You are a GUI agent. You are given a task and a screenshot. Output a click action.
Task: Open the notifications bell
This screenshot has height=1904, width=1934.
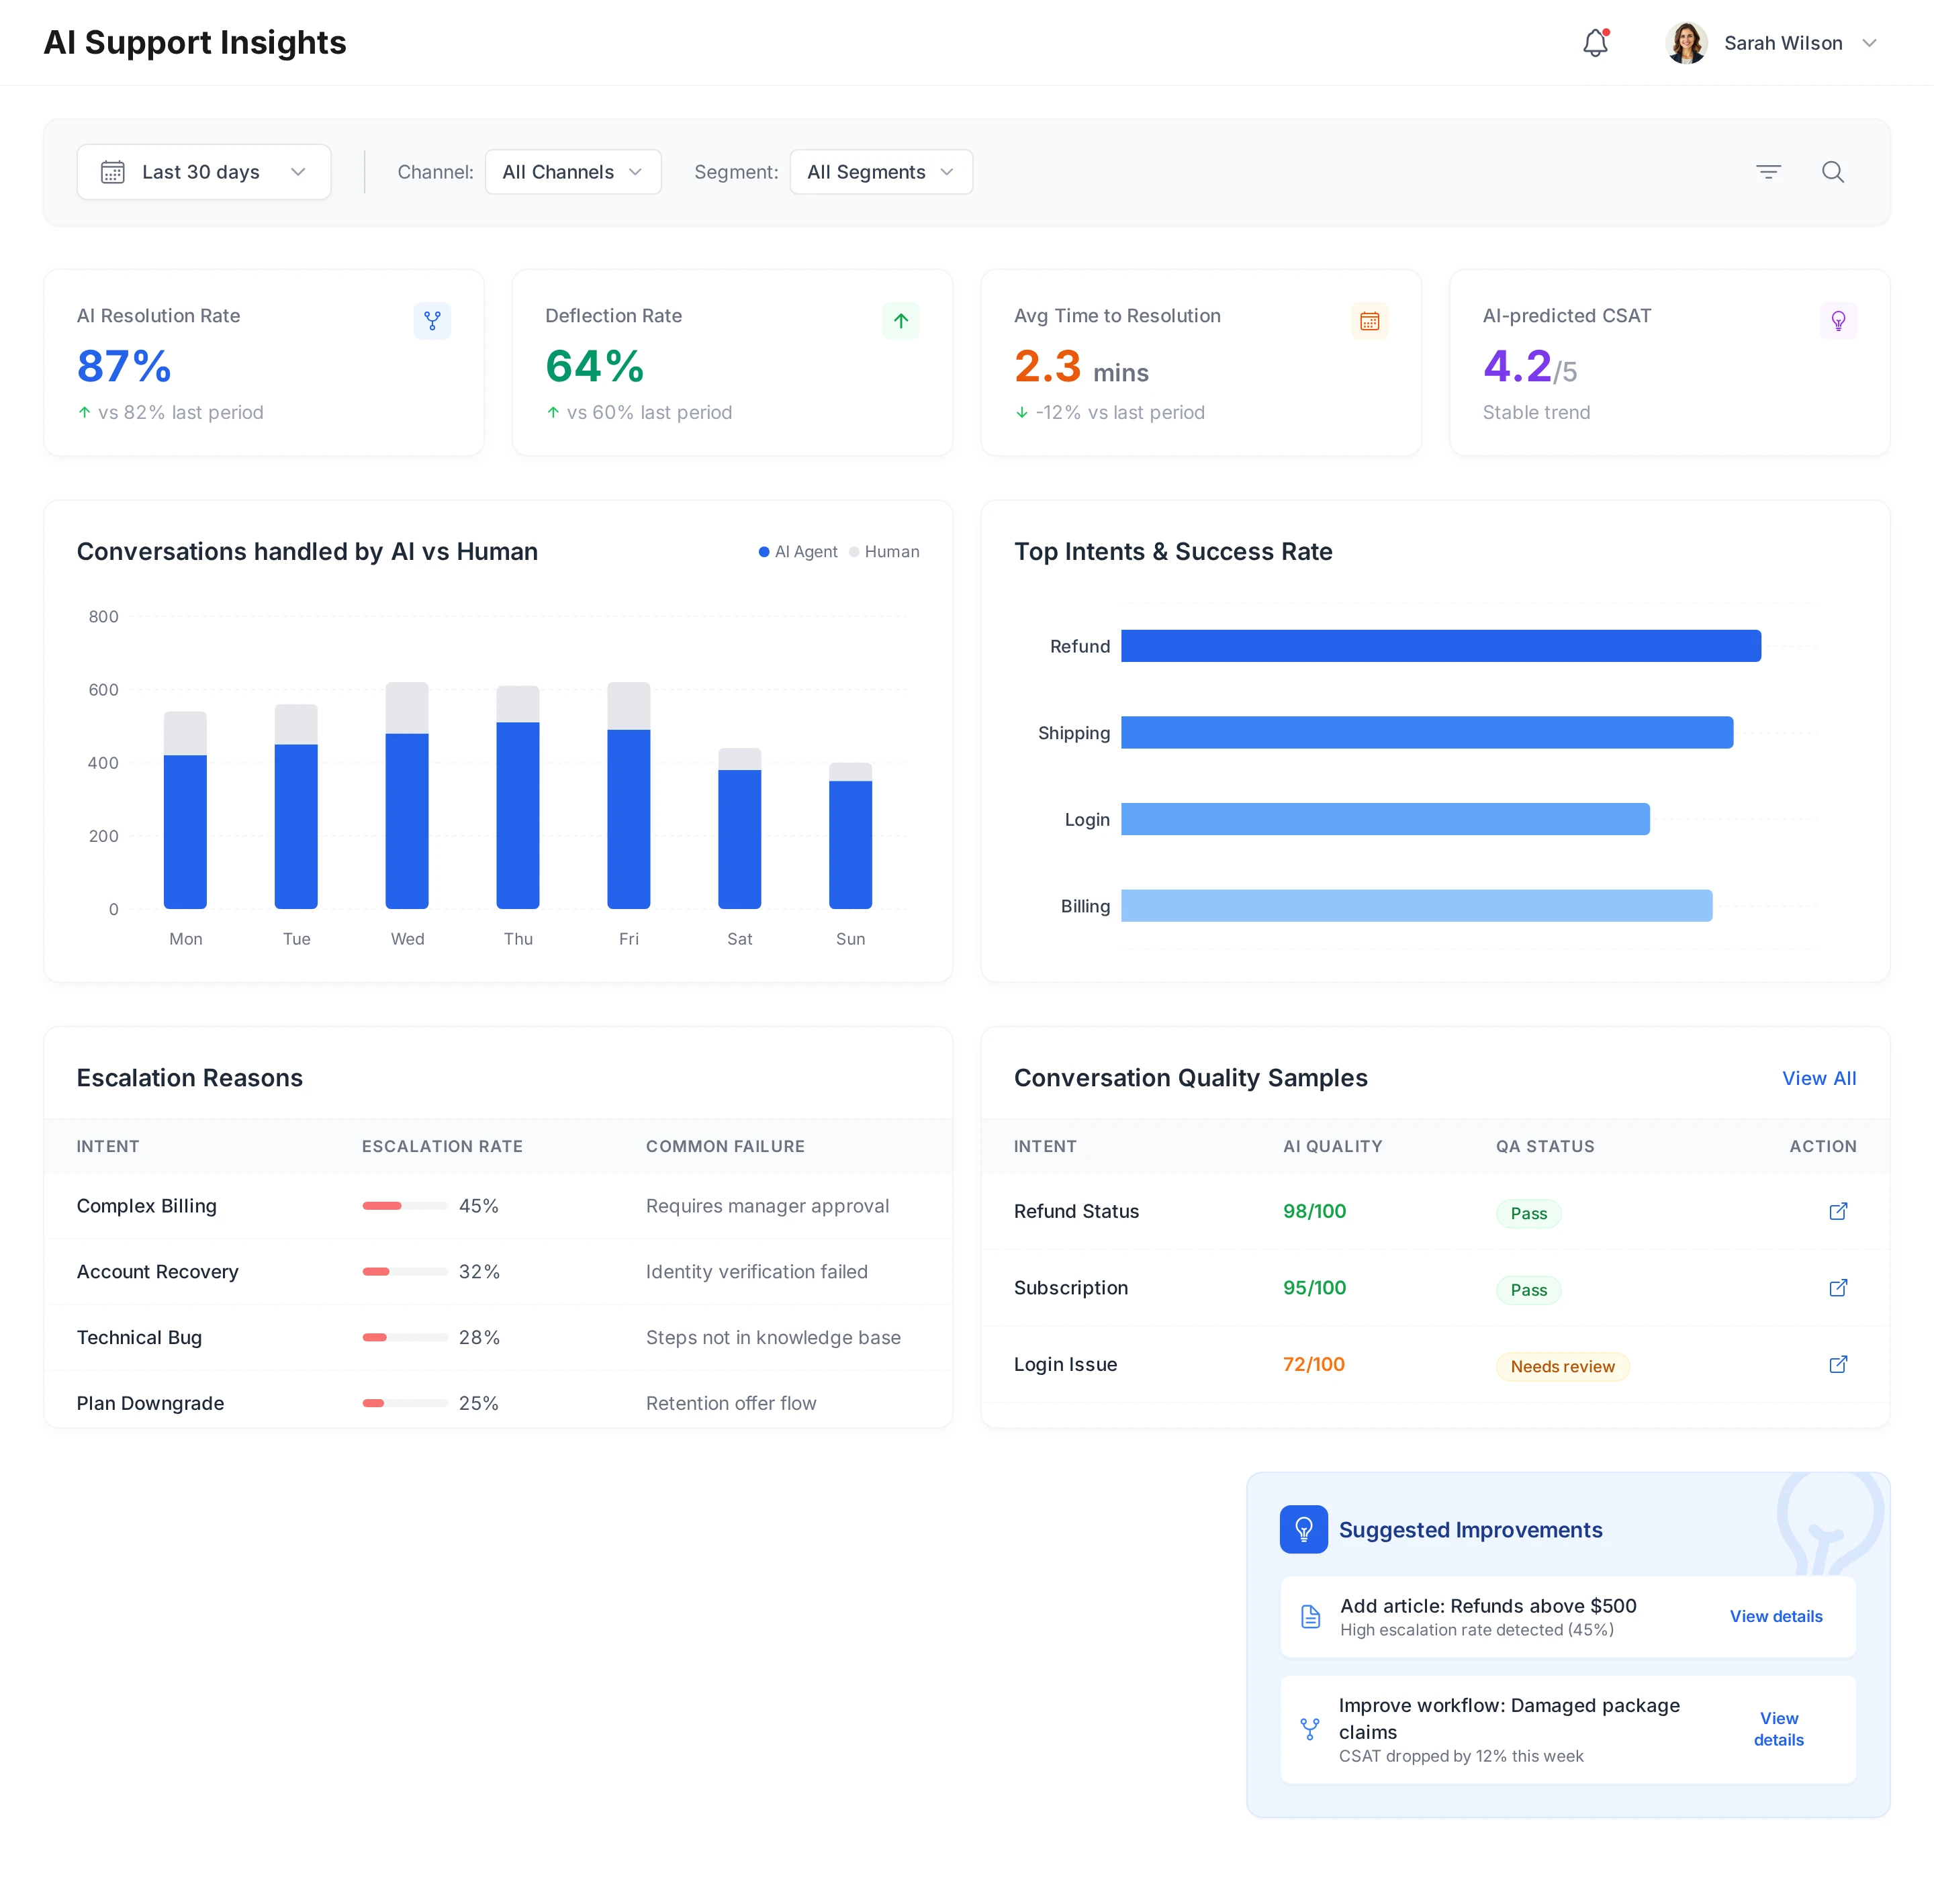pyautogui.click(x=1596, y=43)
